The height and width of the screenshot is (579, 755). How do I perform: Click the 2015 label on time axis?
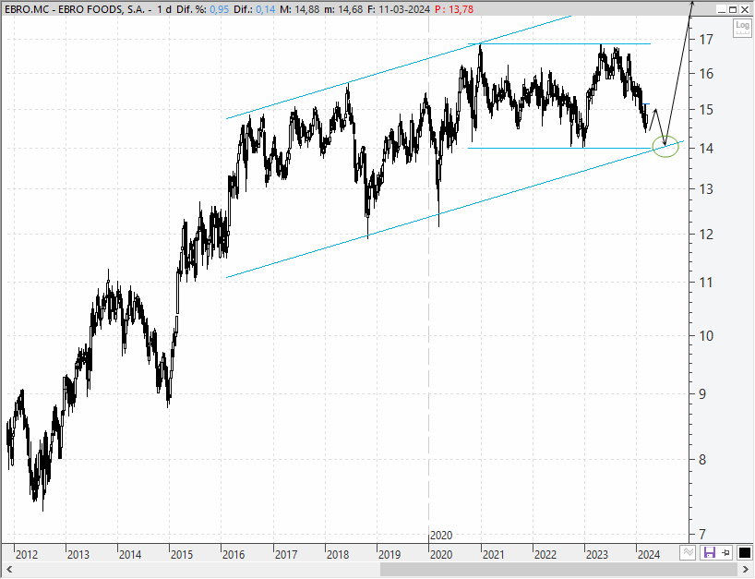[182, 554]
